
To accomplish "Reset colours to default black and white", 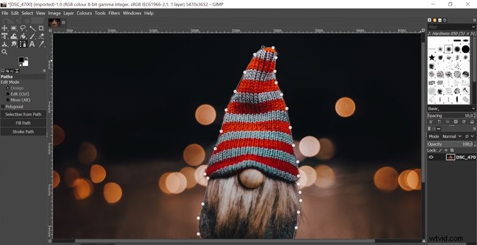I will 20,65.
